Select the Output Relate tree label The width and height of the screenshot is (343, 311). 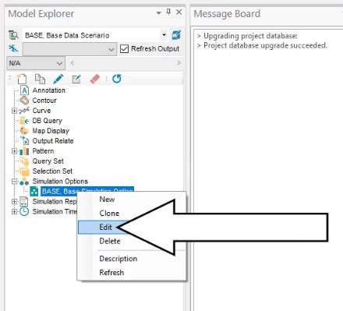pyautogui.click(x=53, y=141)
